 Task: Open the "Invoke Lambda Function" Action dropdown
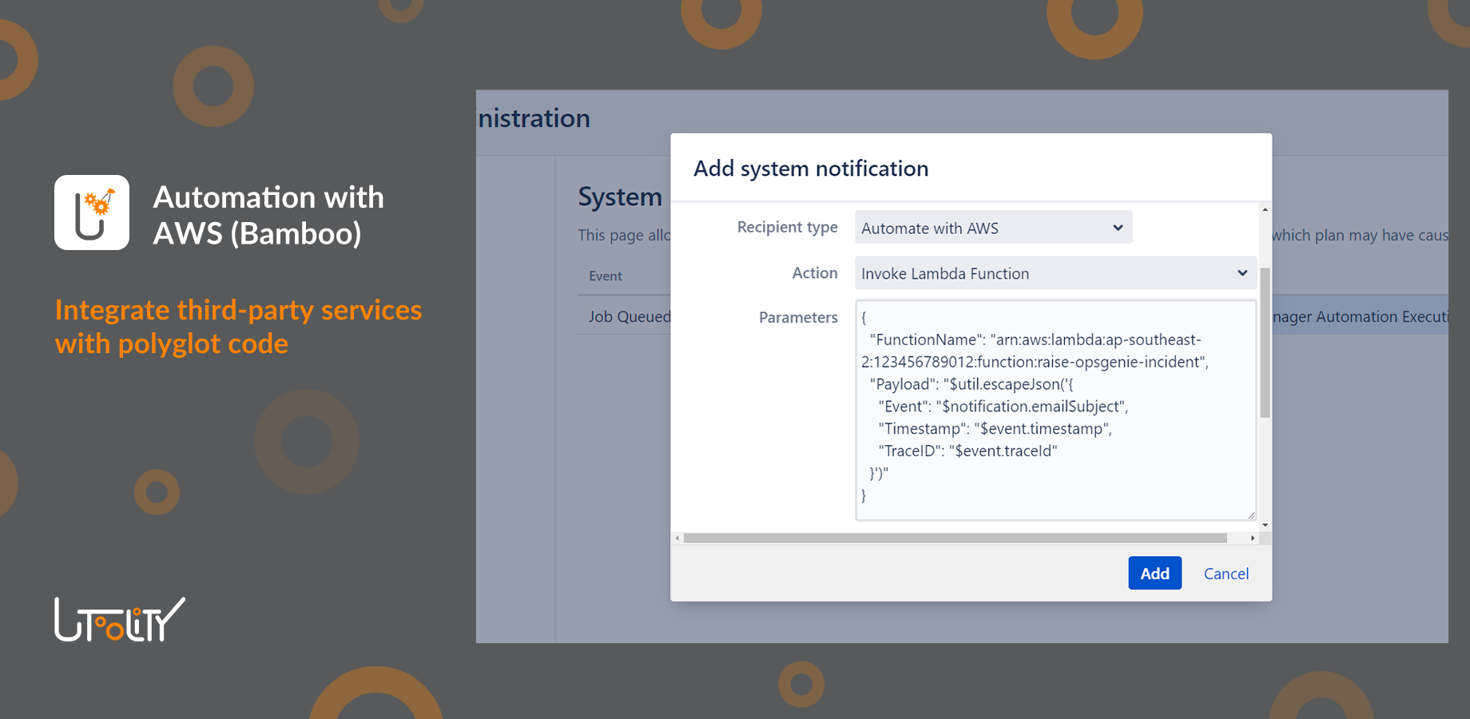point(1055,272)
